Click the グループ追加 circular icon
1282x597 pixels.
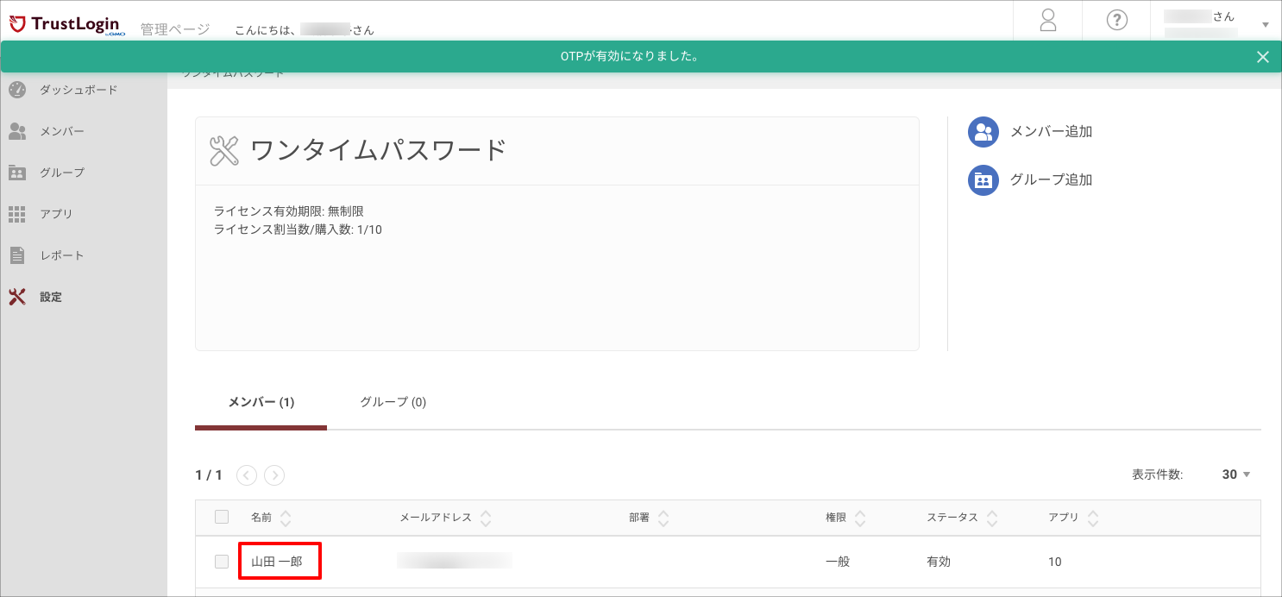pos(983,179)
